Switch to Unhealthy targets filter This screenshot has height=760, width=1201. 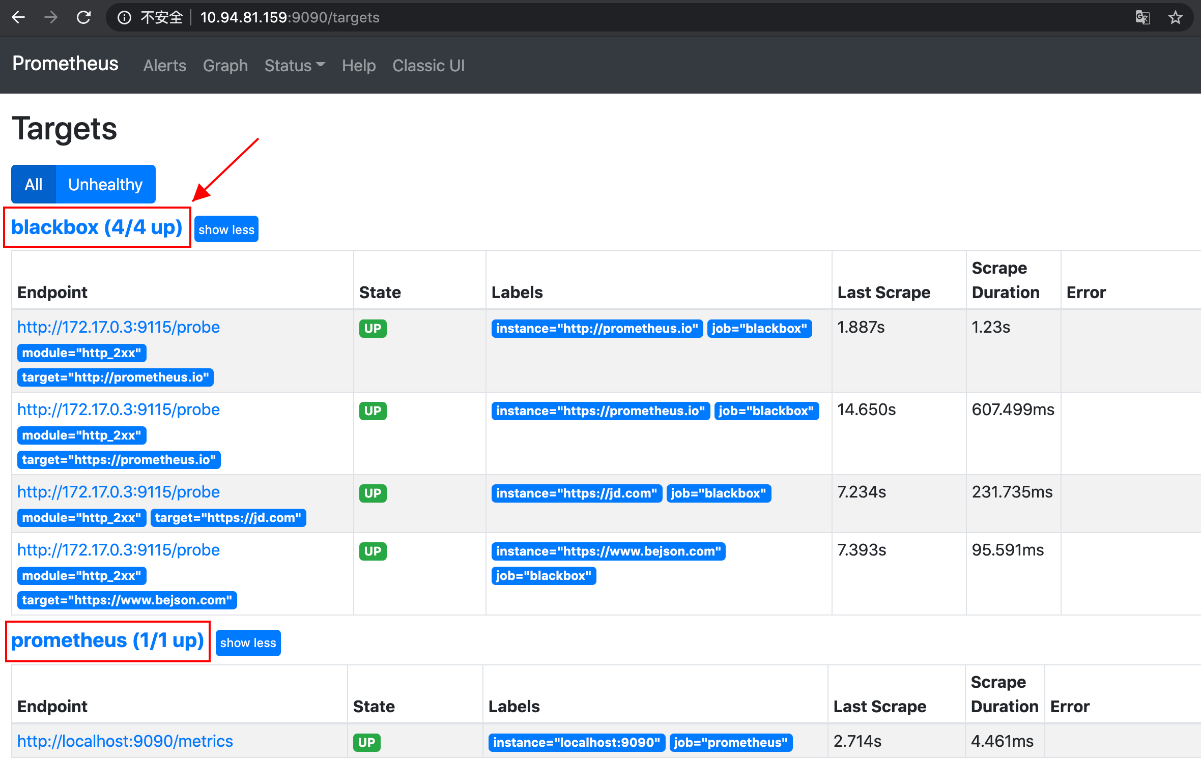click(105, 184)
